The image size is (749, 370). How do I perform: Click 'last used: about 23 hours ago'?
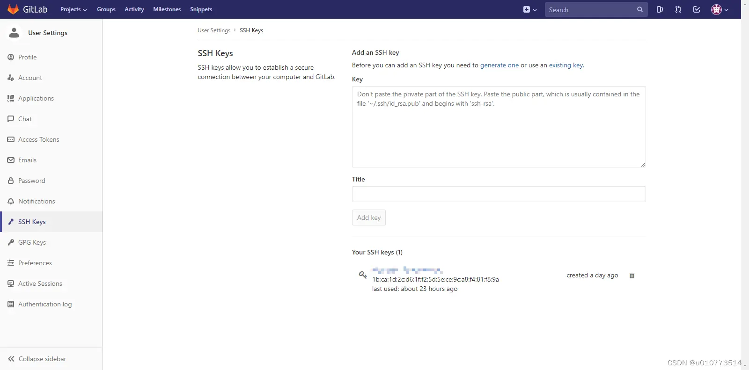click(x=415, y=289)
